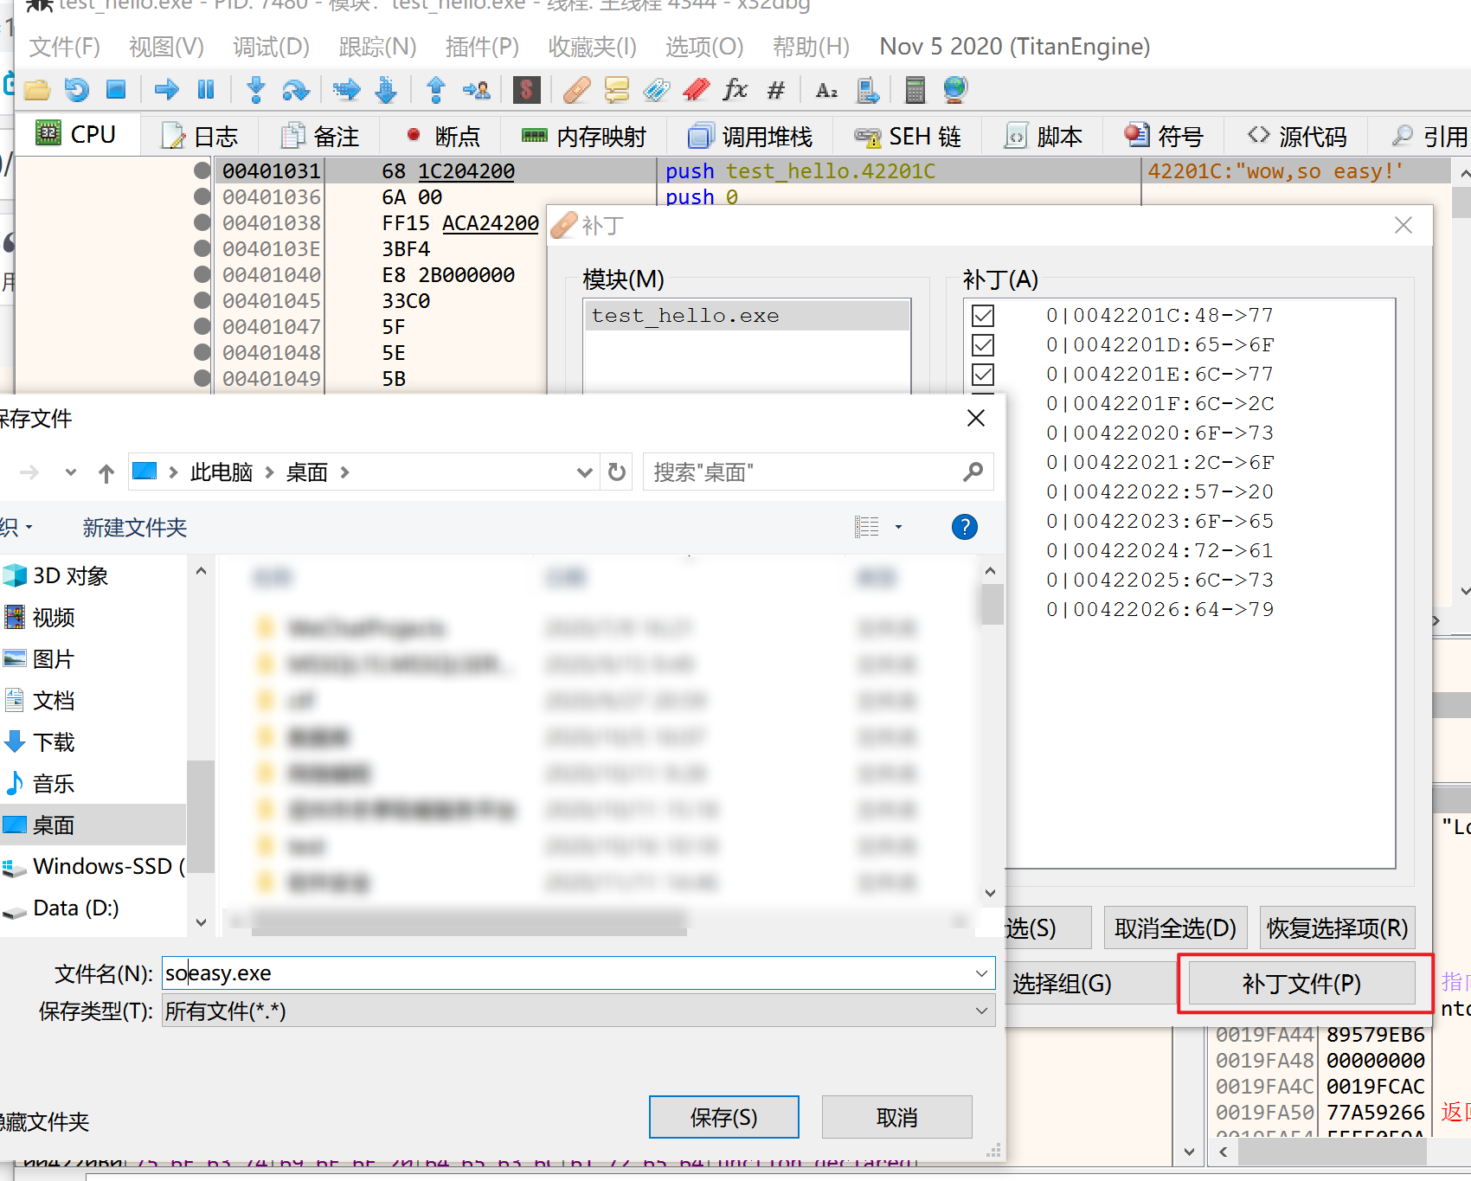Pause the running debuggee
This screenshot has width=1471, height=1181.
[206, 89]
